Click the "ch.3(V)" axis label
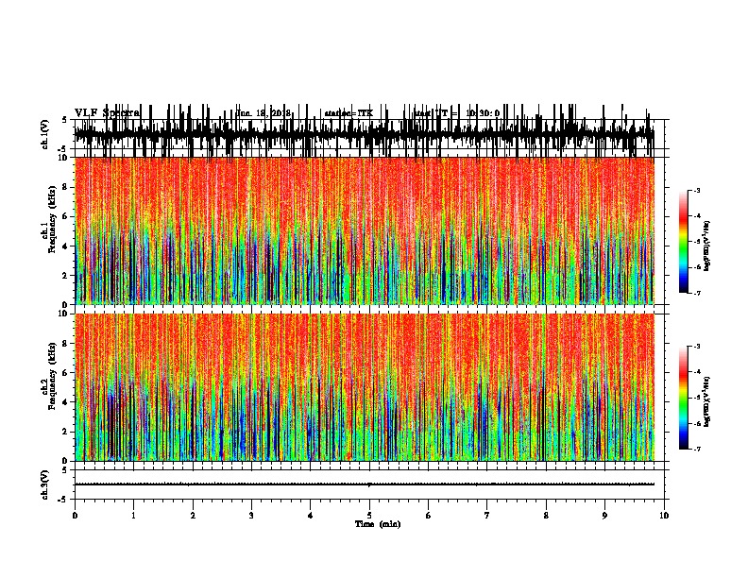 coord(44,484)
